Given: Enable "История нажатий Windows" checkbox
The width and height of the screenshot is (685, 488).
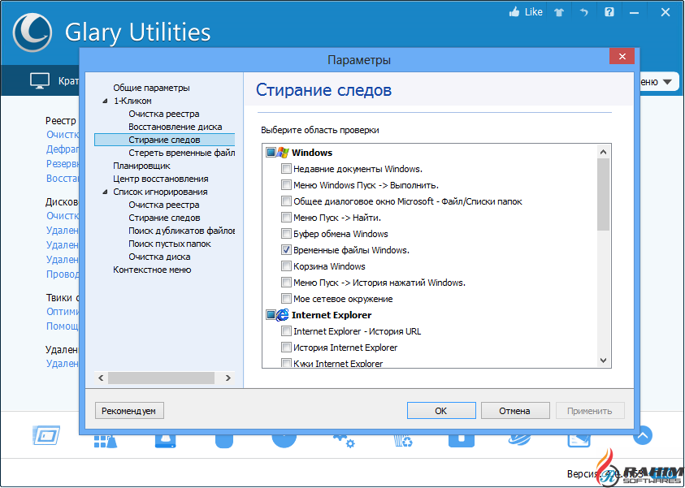Looking at the screenshot, I should (286, 283).
